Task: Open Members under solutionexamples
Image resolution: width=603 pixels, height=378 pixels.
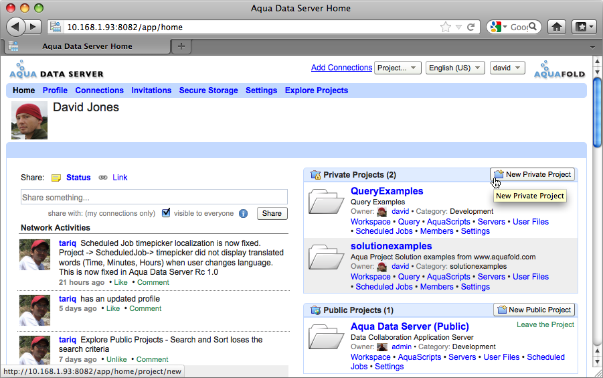Action: click(x=436, y=287)
